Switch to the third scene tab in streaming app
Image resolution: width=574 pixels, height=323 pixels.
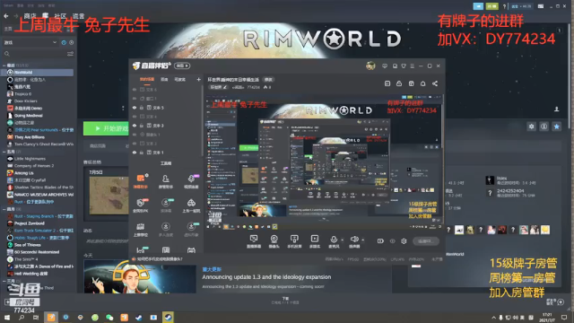179,79
